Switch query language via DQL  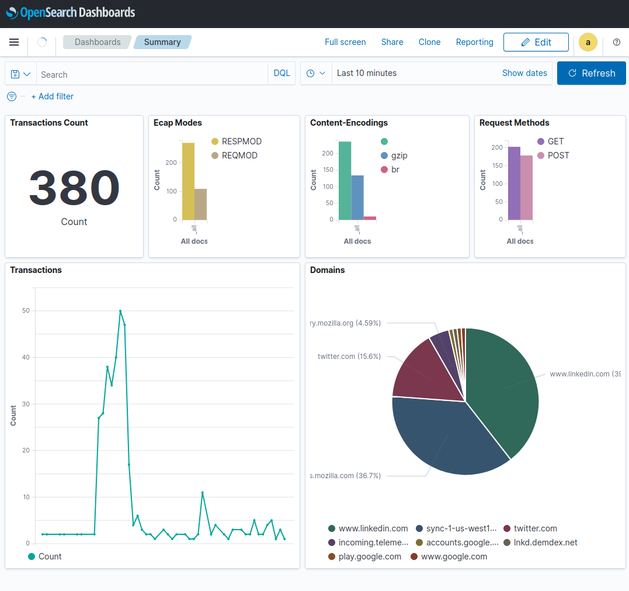(282, 73)
